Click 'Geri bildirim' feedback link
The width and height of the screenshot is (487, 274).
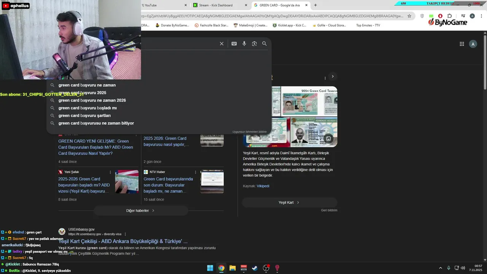(329, 210)
